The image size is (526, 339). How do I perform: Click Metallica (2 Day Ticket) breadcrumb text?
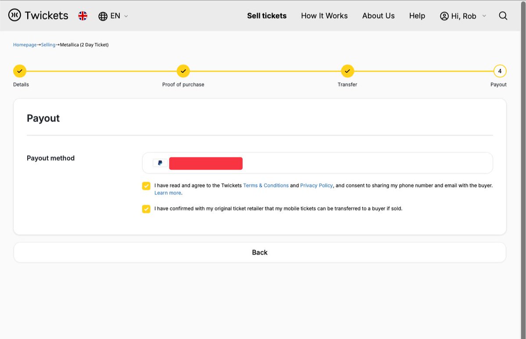(84, 45)
